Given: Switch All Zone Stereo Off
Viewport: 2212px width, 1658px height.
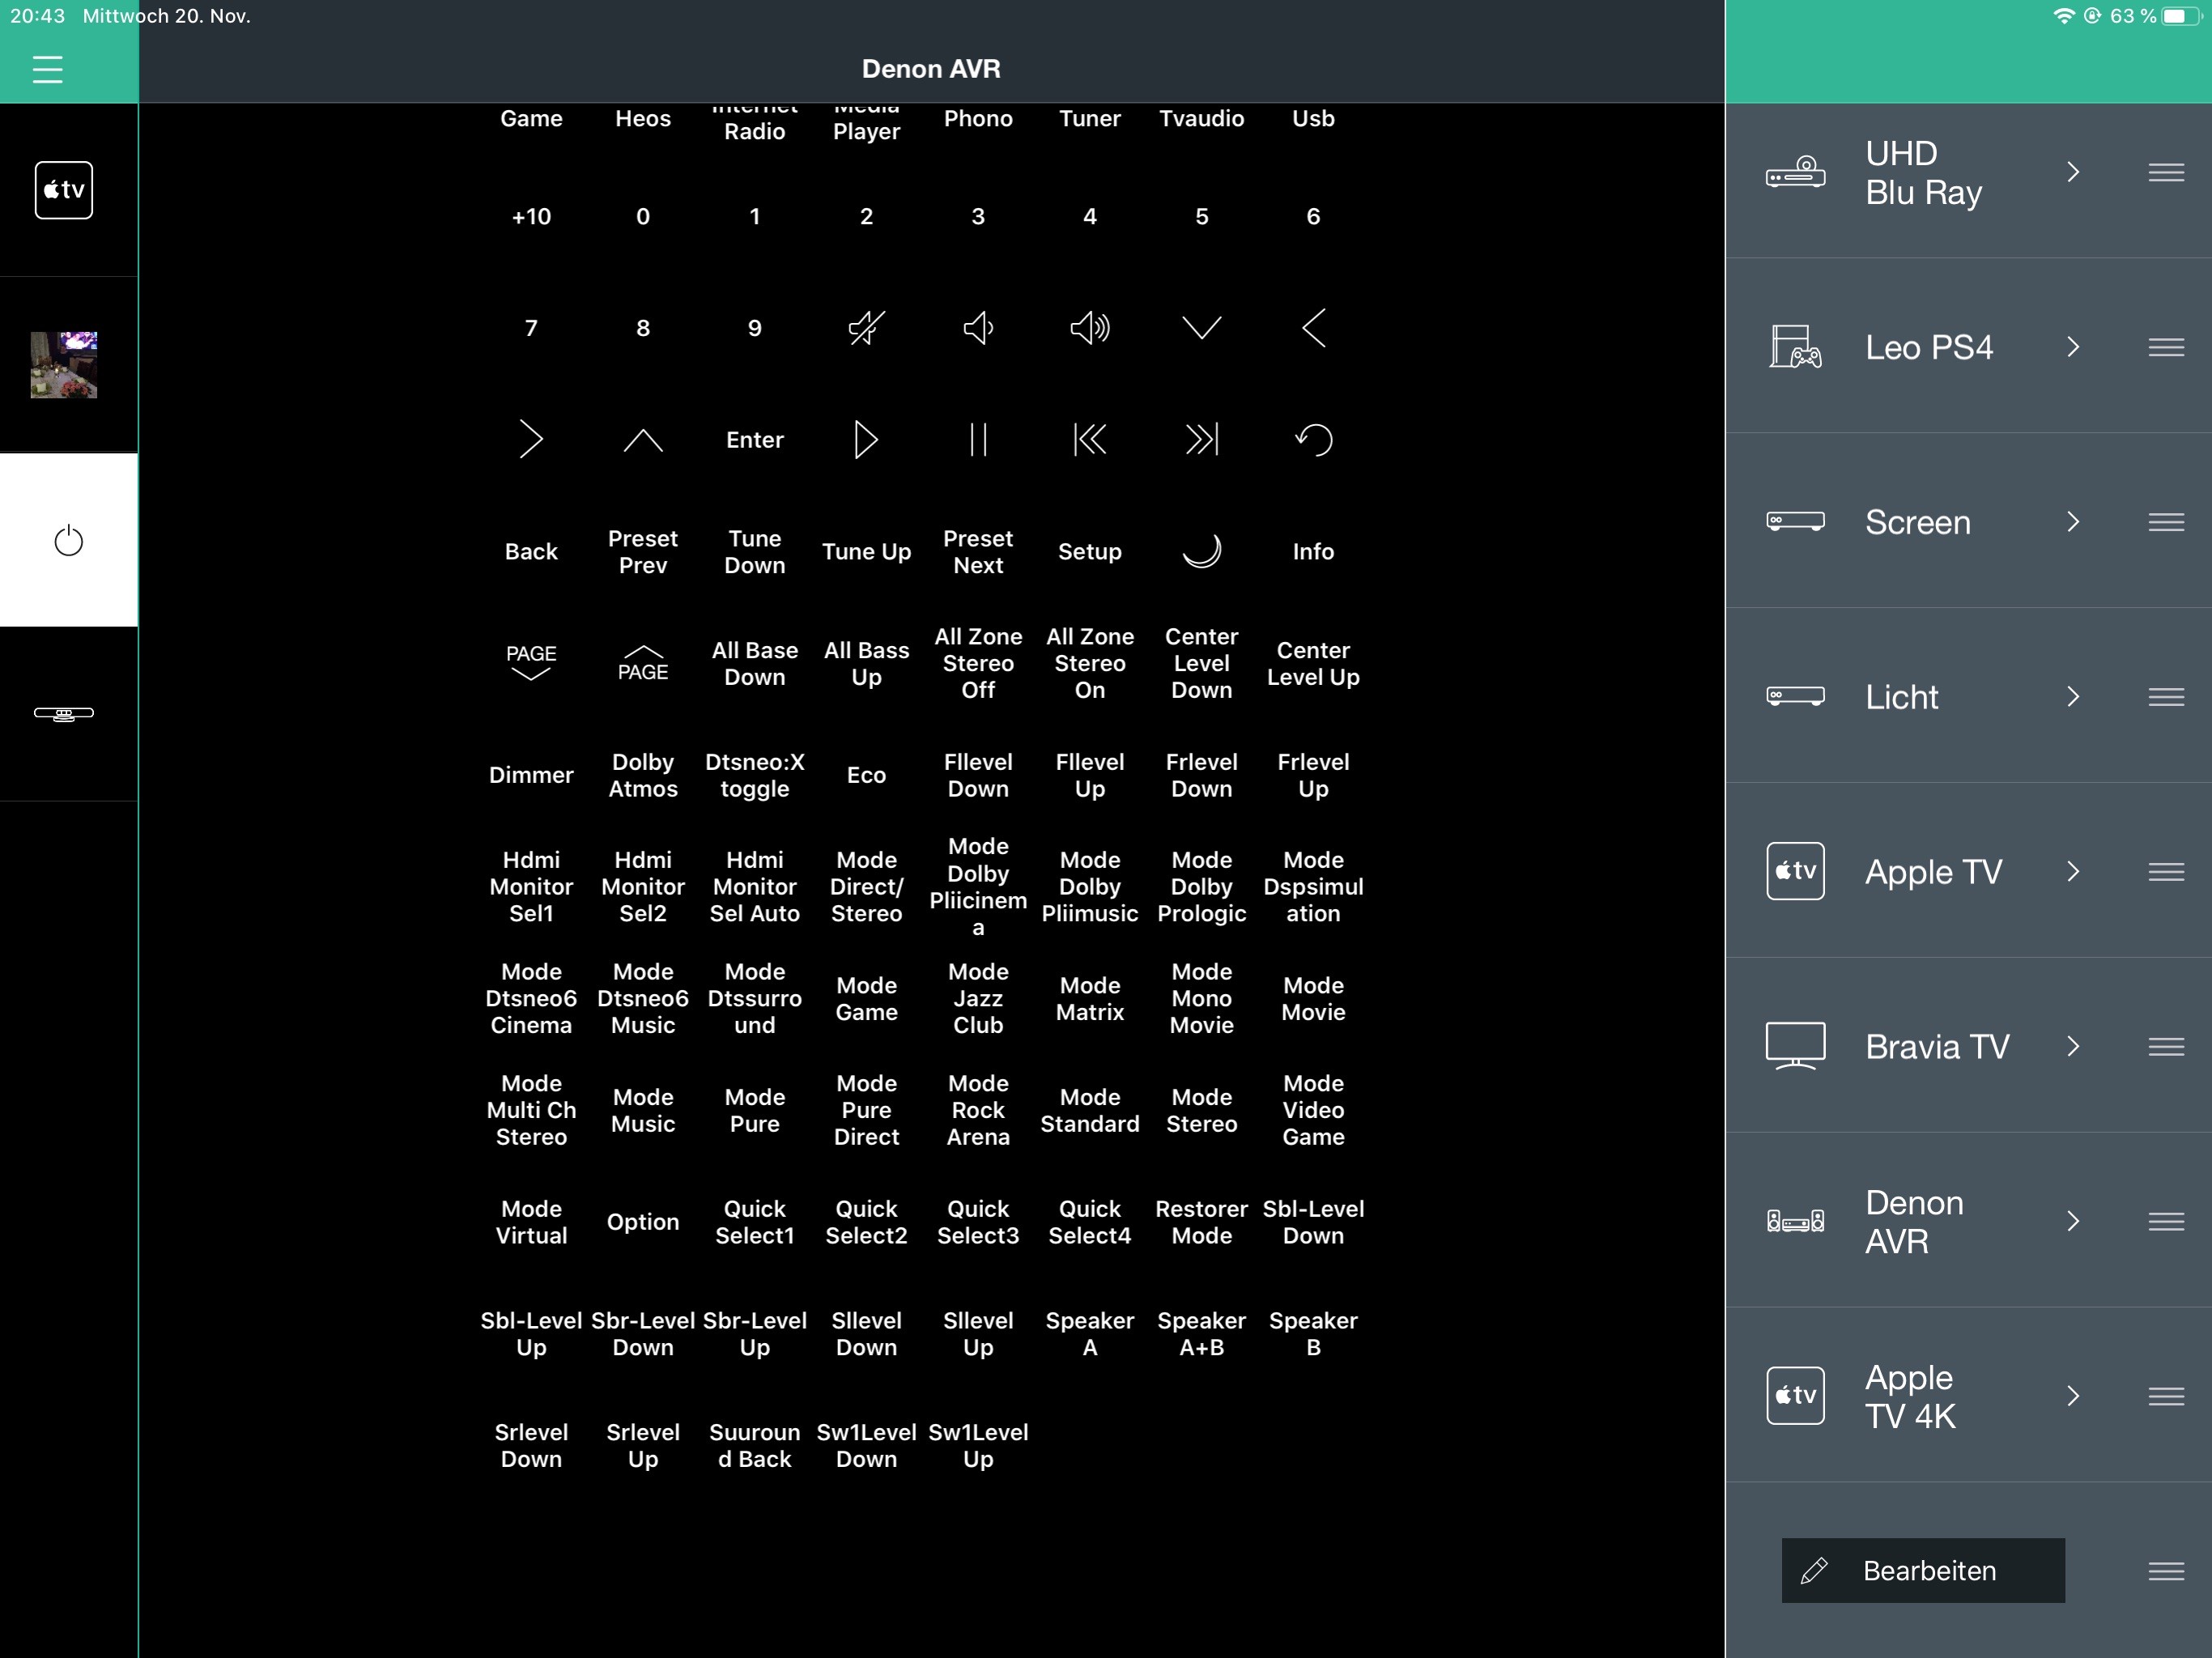Looking at the screenshot, I should pos(978,663).
